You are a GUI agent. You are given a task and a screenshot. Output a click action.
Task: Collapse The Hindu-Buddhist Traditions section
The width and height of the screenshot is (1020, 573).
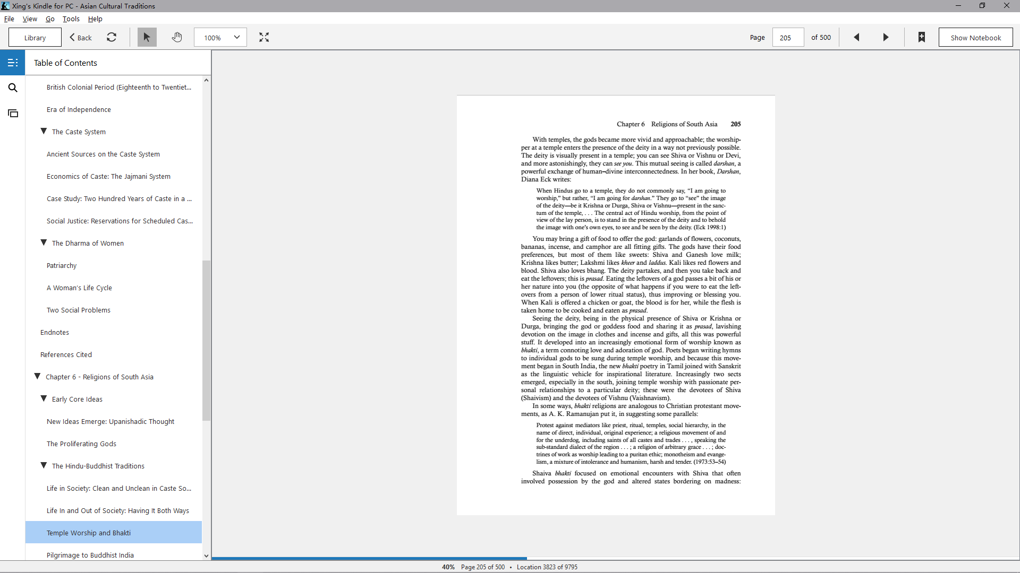click(44, 466)
